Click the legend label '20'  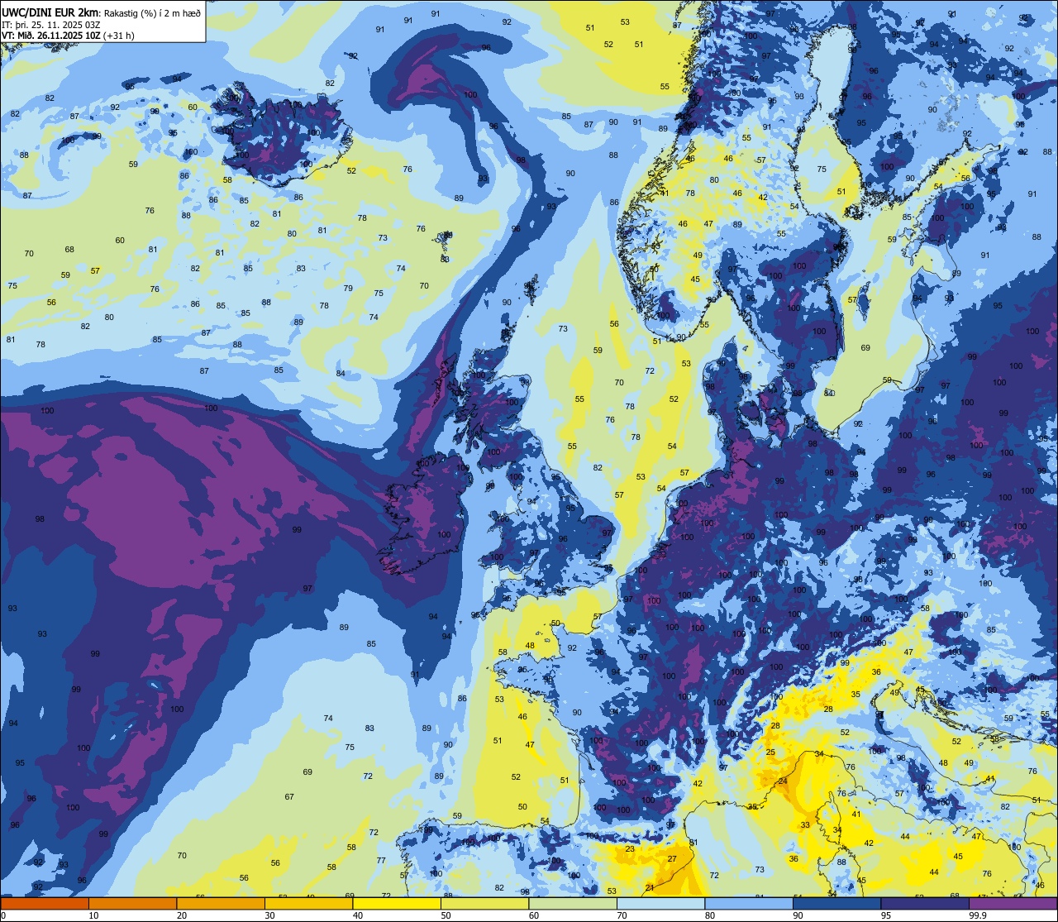[x=181, y=915]
